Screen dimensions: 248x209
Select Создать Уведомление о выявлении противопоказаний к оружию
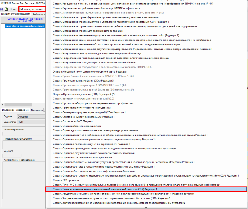(x=123, y=194)
